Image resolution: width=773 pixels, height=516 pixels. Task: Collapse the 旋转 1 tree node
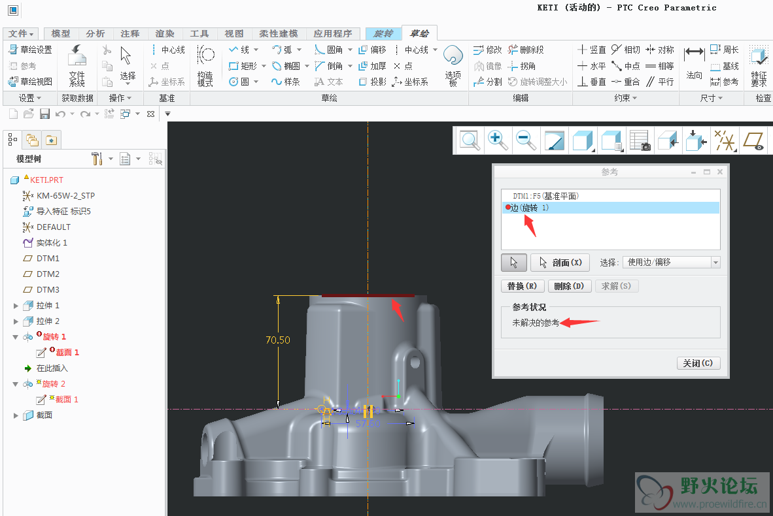tap(15, 337)
